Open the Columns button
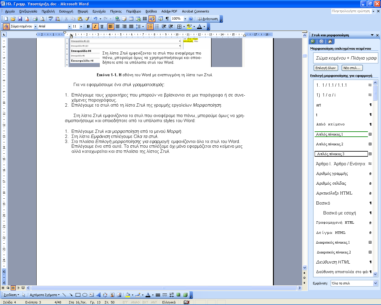The image size is (381, 305). tap(145, 19)
